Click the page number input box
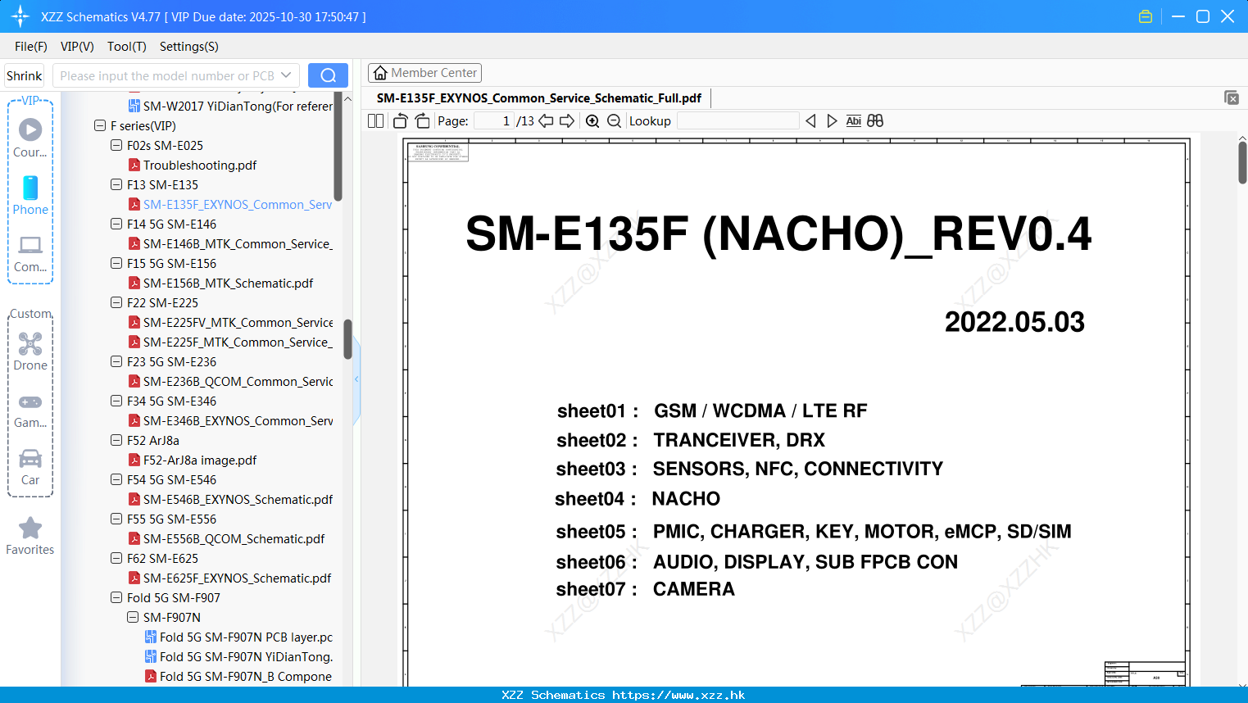1248x703 pixels. [494, 121]
